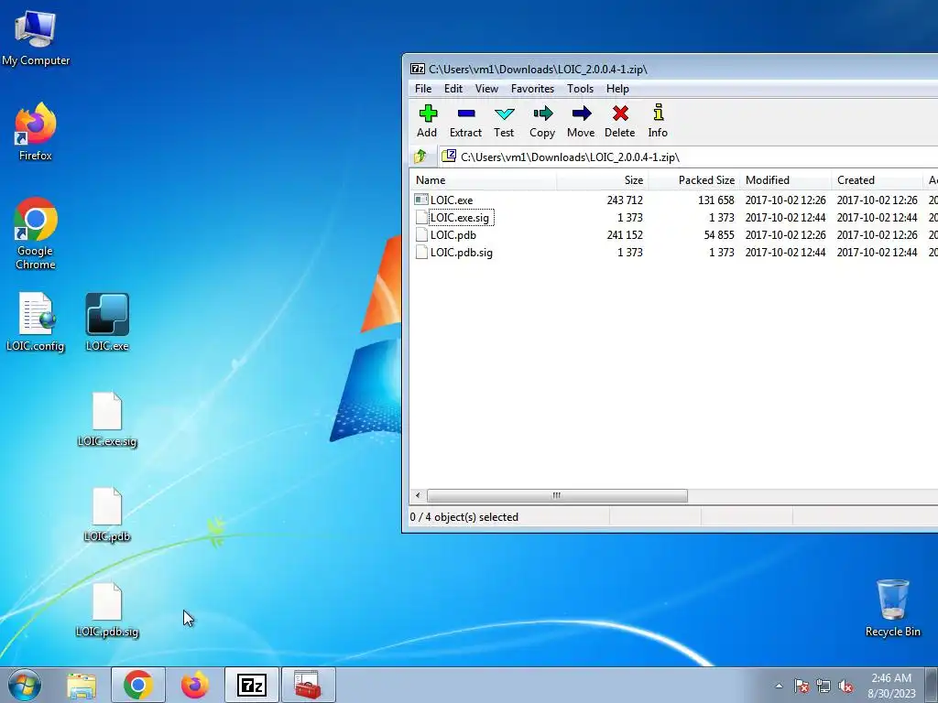This screenshot has width=938, height=703.
Task: Launch Firefox from the taskbar
Action: [195, 685]
